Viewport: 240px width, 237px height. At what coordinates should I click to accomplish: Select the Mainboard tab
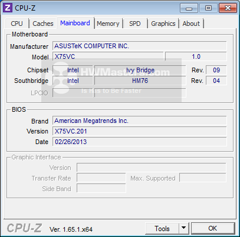coord(75,23)
